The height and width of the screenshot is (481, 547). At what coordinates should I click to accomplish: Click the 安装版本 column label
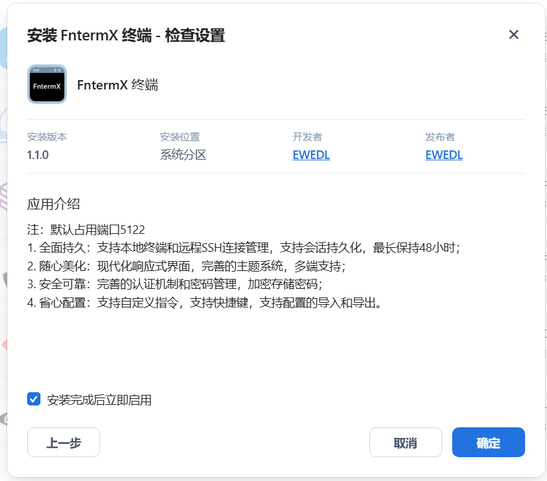[47, 137]
